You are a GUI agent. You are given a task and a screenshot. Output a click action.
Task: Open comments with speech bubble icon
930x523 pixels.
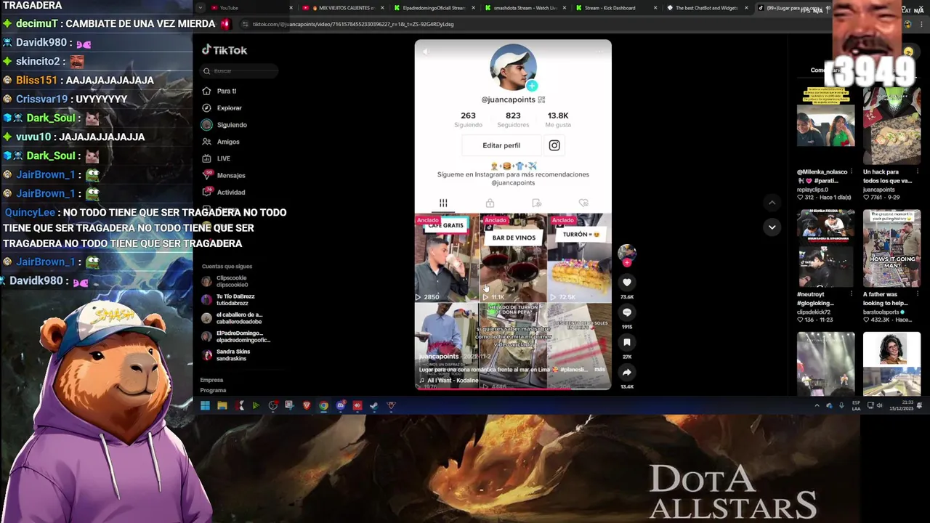[x=627, y=312]
